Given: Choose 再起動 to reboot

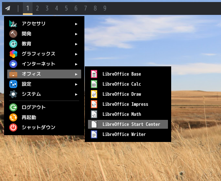Looking at the screenshot, I should tap(44, 117).
